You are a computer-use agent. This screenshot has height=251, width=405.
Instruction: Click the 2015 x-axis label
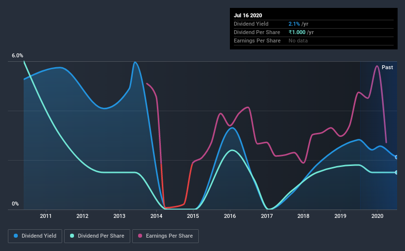click(x=193, y=216)
